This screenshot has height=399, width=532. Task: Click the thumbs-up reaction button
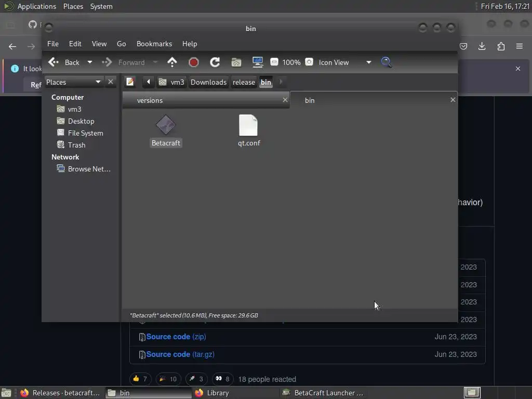(140, 379)
